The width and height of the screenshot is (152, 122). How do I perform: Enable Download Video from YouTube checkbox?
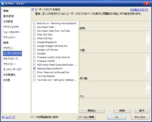[34, 31]
